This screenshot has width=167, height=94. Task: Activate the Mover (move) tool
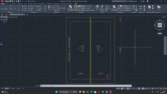click(x=24, y=6)
